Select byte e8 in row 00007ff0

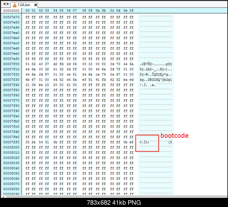(x=132, y=142)
